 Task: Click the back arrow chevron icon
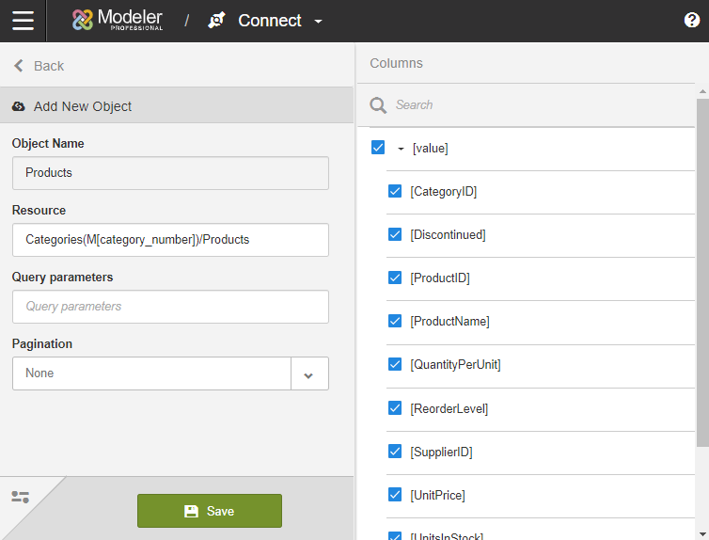click(x=18, y=66)
